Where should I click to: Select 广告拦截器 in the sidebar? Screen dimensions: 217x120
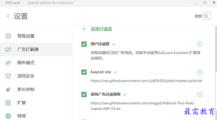[36, 49]
